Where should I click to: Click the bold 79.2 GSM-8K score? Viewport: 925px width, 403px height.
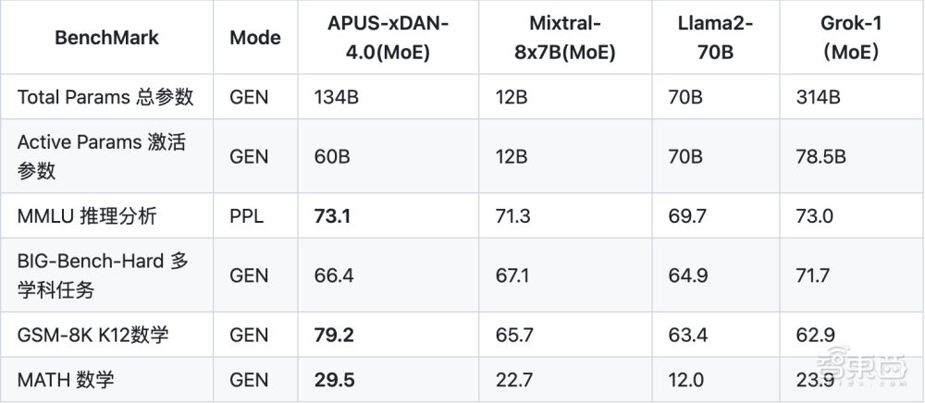334,335
